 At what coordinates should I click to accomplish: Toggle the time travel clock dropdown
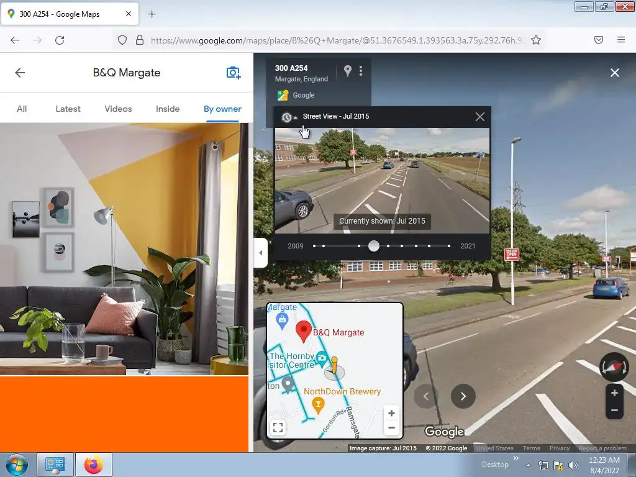[x=289, y=117]
